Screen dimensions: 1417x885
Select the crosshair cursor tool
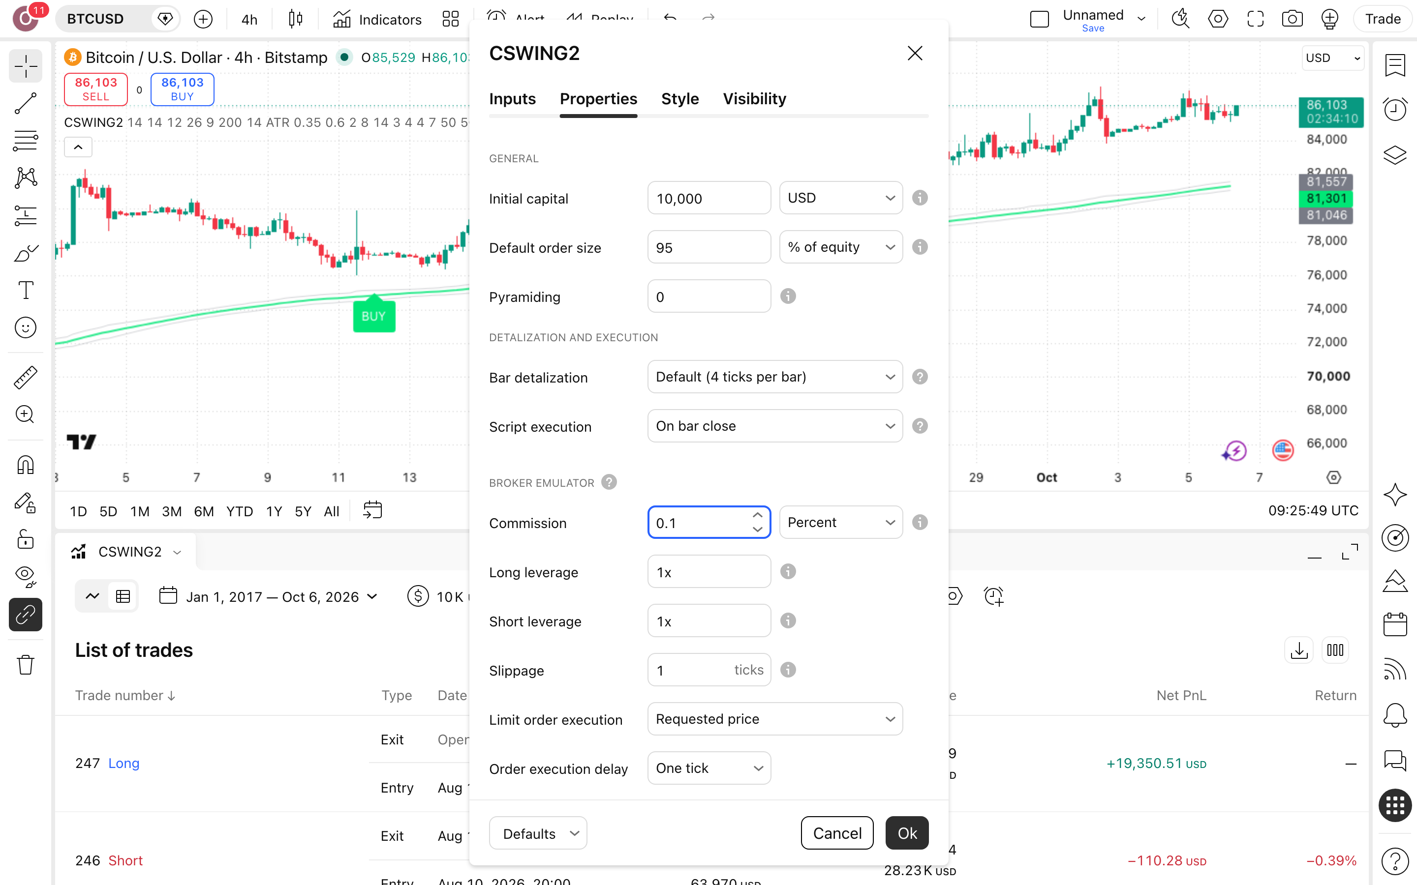pos(25,66)
